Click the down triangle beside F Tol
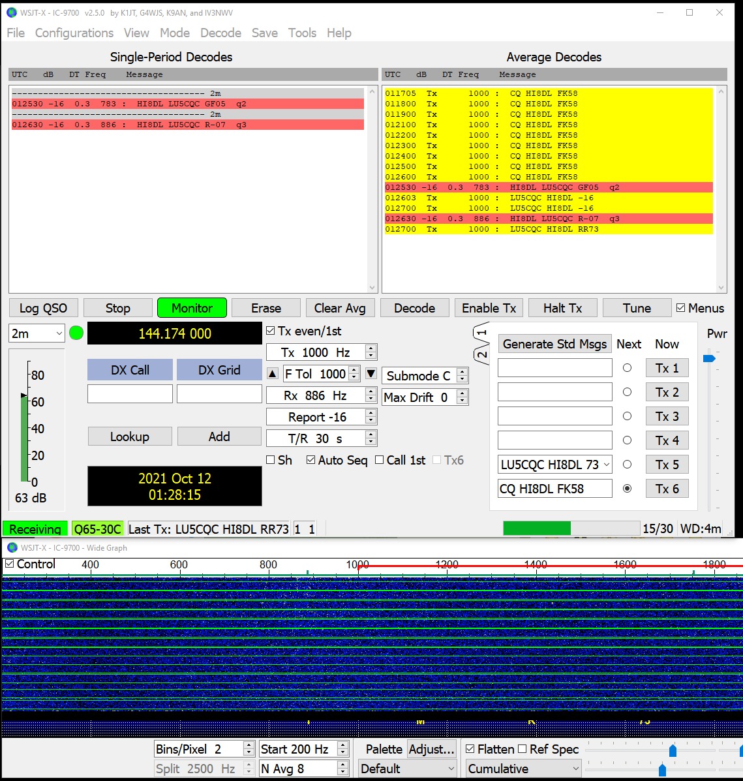Screen dimensions: 743x781 pyautogui.click(x=371, y=374)
